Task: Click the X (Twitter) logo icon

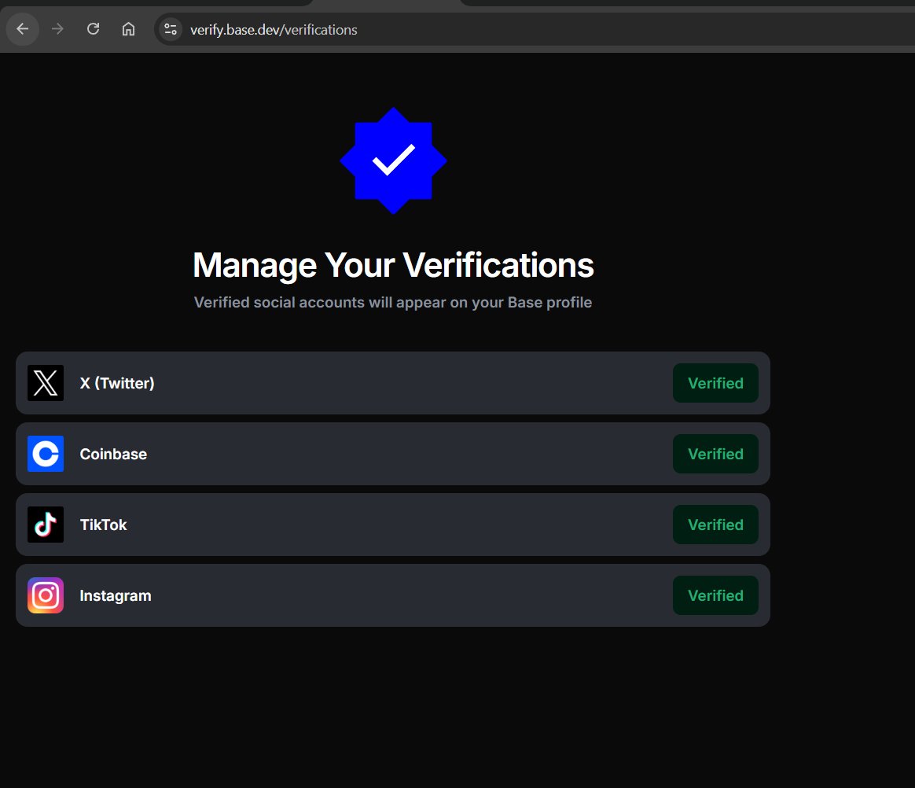Action: [46, 383]
